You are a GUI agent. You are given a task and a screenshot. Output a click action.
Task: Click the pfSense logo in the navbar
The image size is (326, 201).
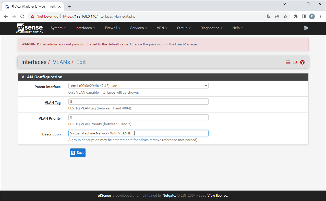tap(30, 28)
